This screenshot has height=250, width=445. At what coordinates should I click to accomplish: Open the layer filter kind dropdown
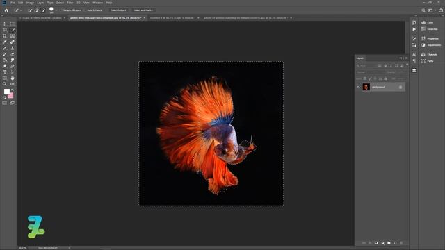(366, 65)
